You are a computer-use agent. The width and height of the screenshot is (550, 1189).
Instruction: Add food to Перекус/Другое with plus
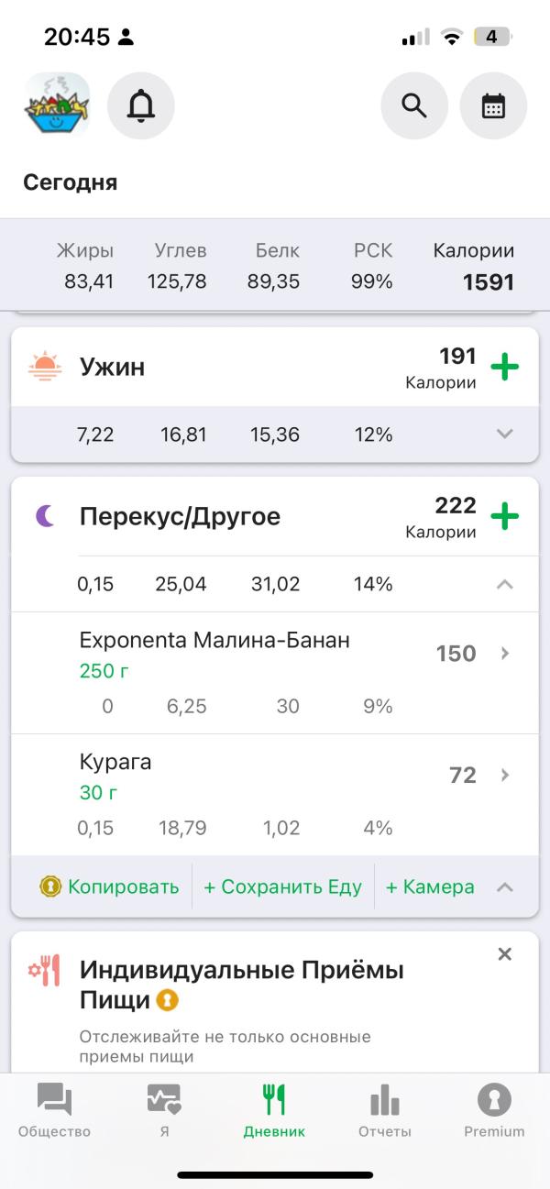tap(504, 517)
